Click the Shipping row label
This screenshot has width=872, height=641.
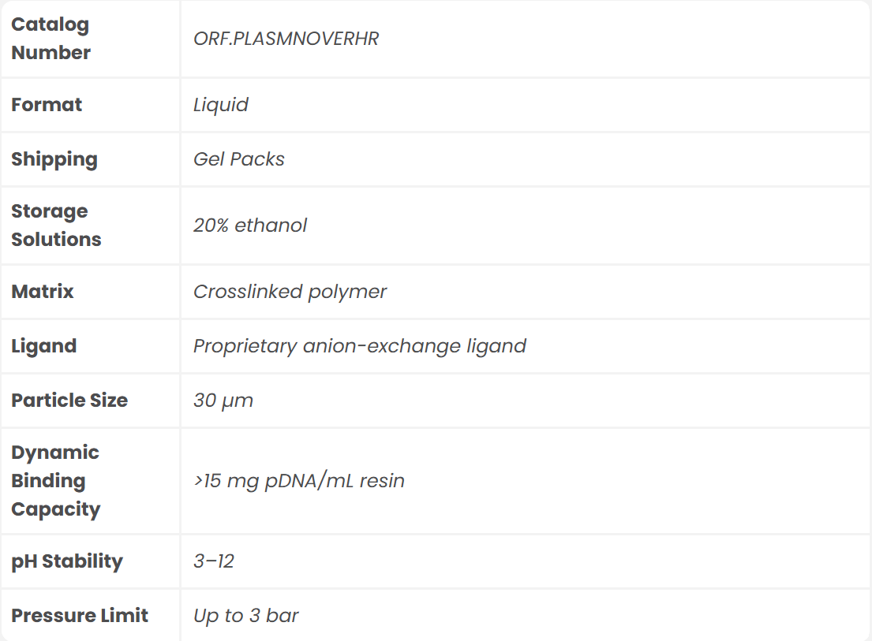[x=54, y=159]
